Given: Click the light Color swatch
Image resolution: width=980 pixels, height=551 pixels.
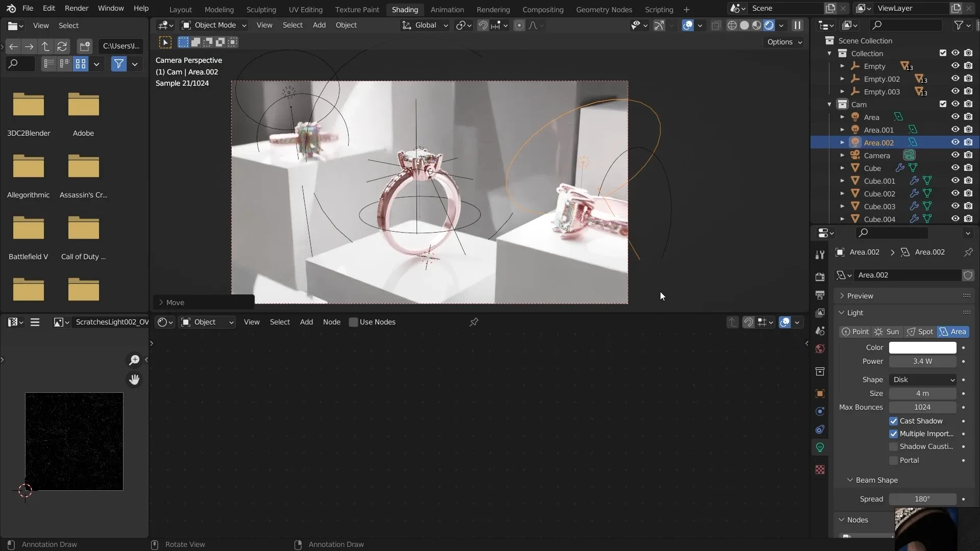Looking at the screenshot, I should tap(921, 347).
